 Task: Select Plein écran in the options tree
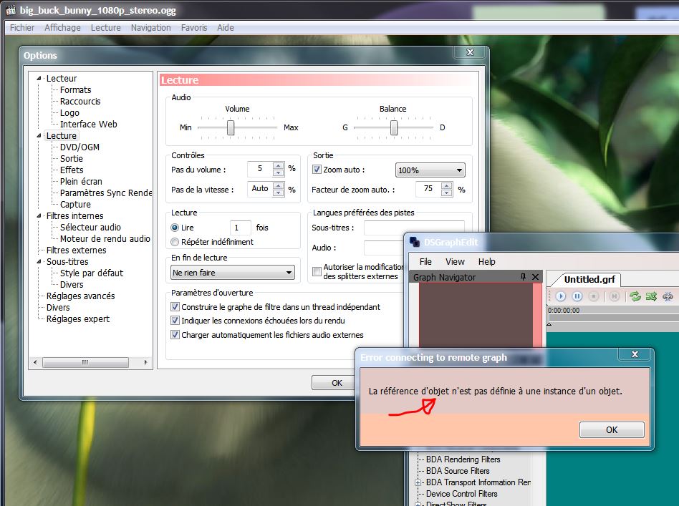click(81, 181)
